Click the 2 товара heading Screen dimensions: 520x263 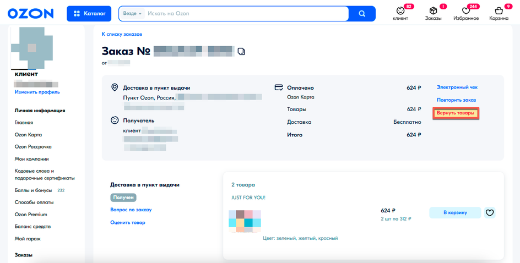click(x=243, y=185)
